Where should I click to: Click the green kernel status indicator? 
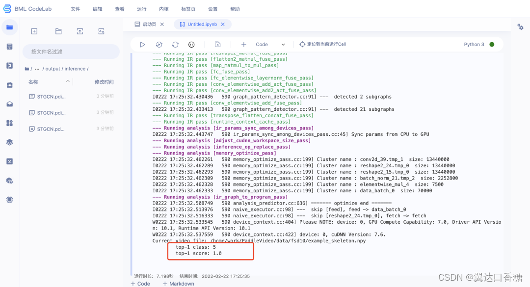492,44
